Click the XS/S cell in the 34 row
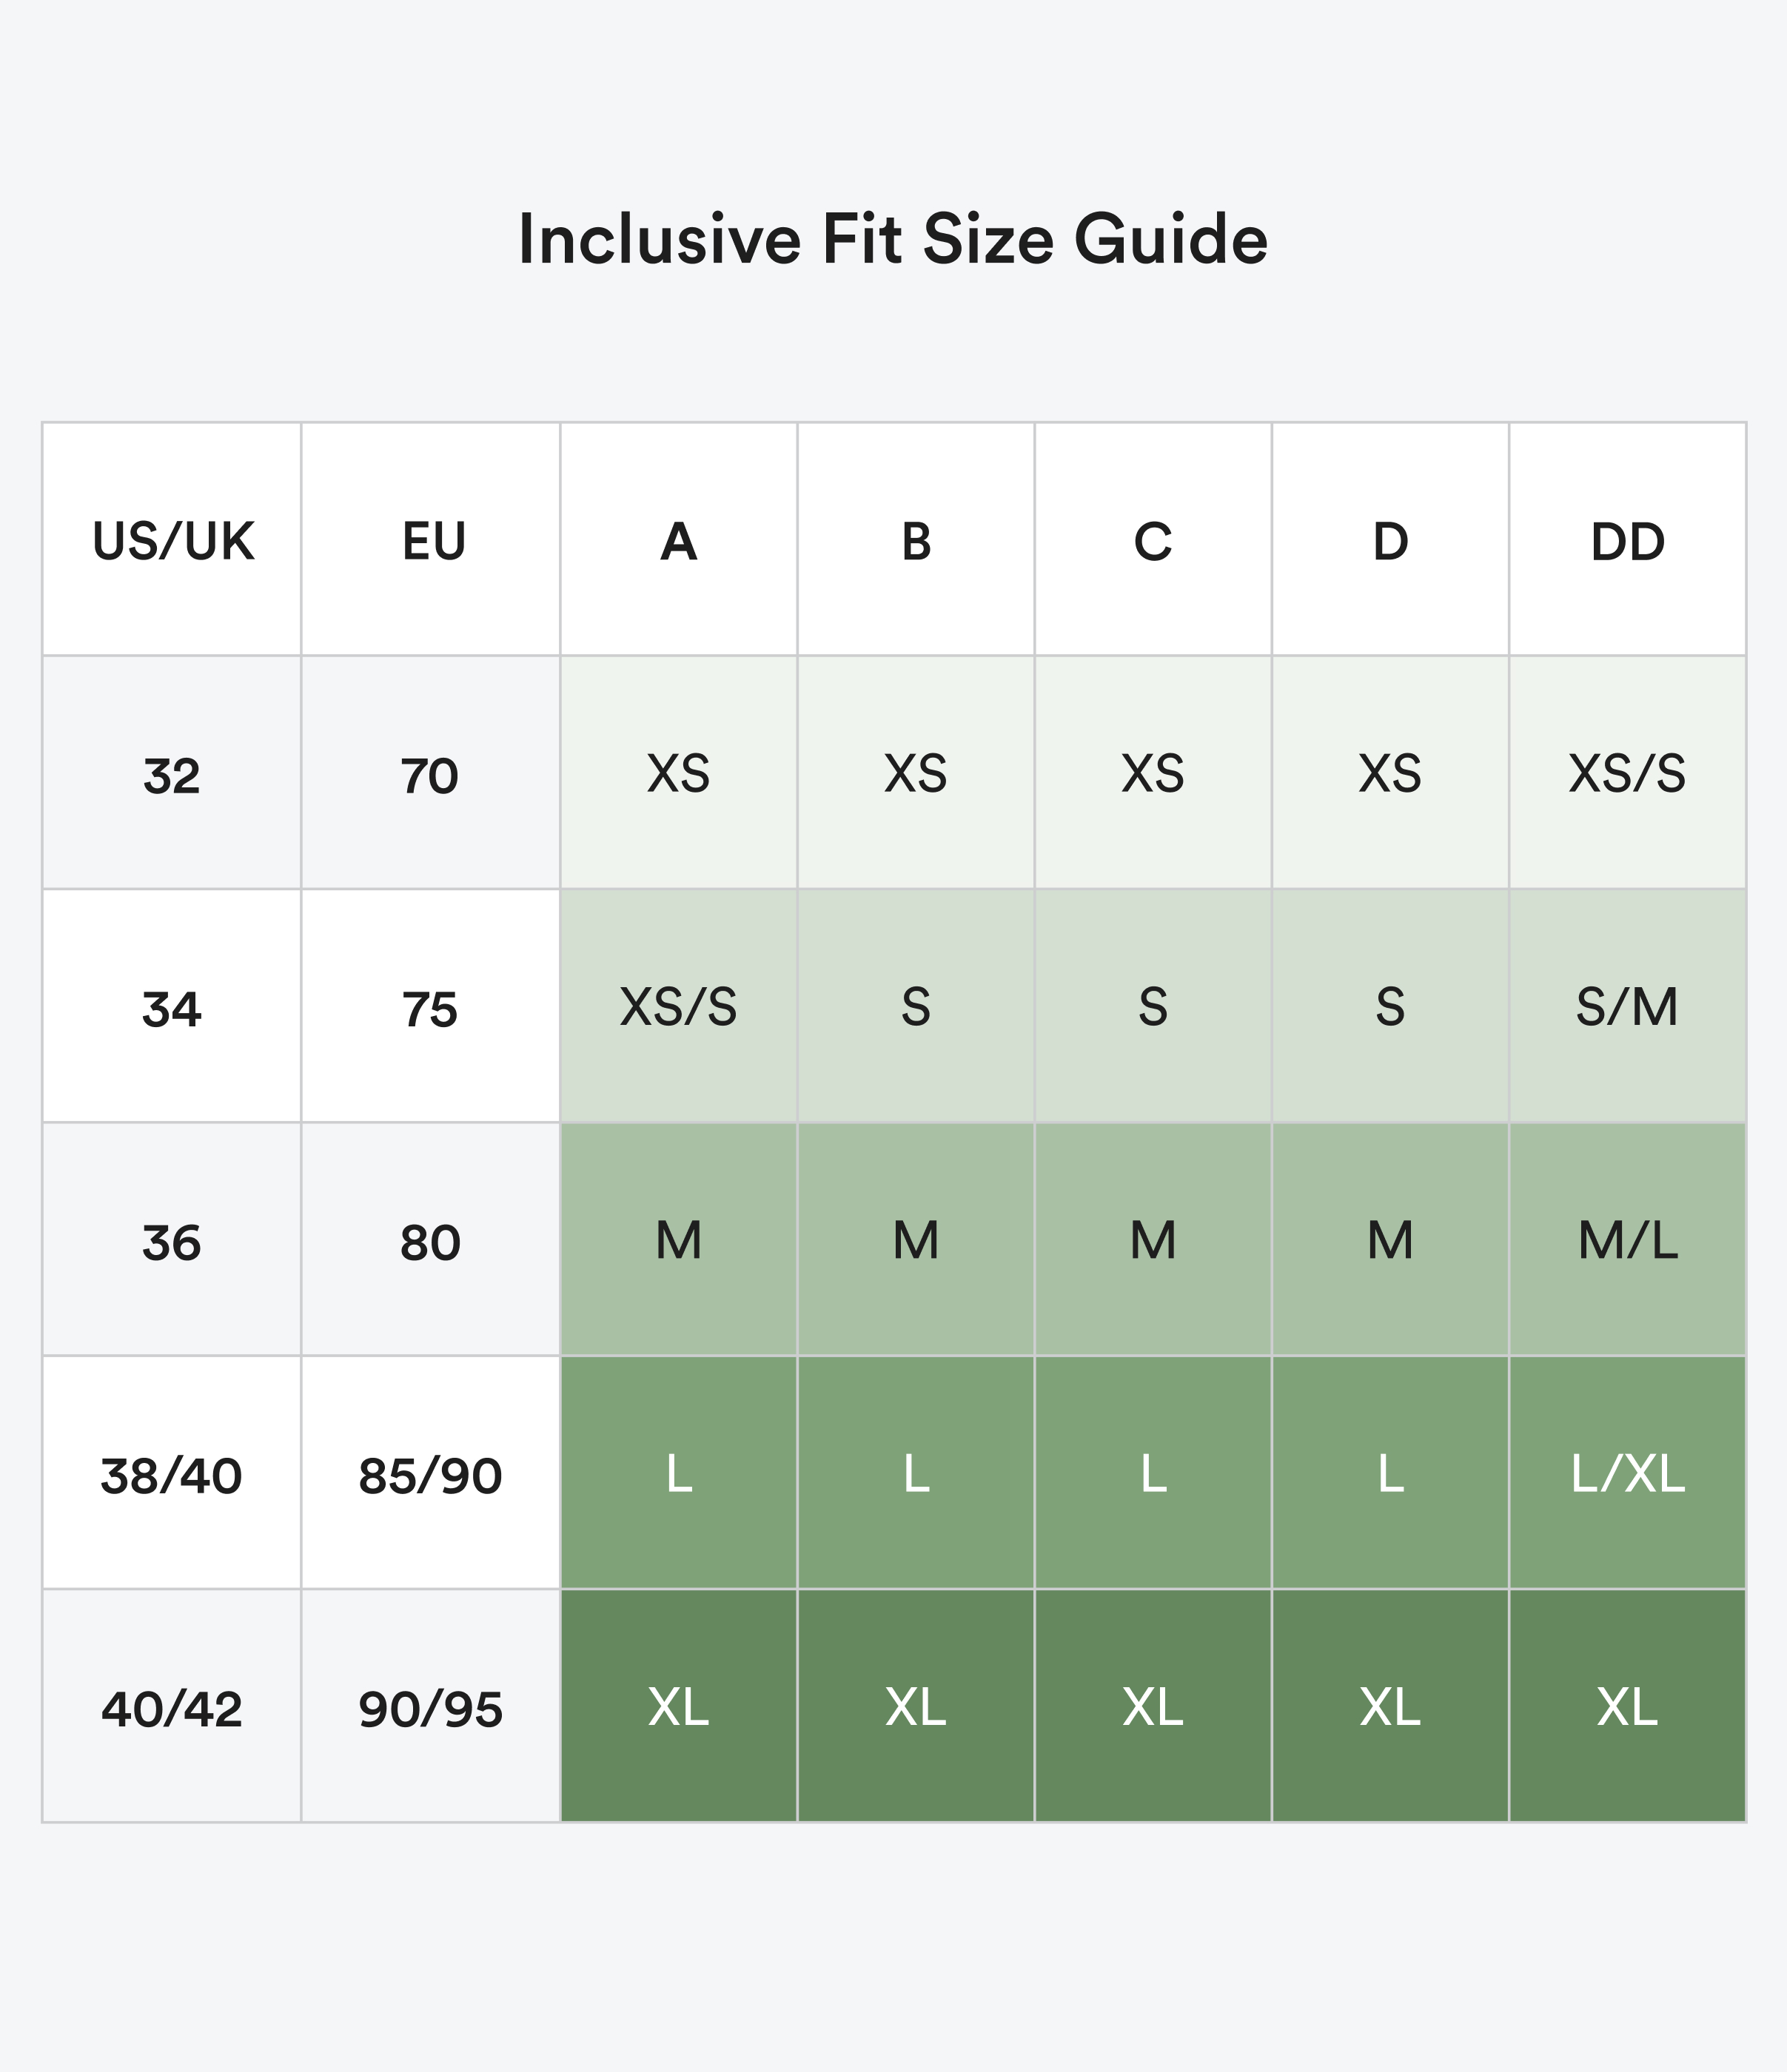This screenshot has width=1787, height=2072. click(680, 1006)
